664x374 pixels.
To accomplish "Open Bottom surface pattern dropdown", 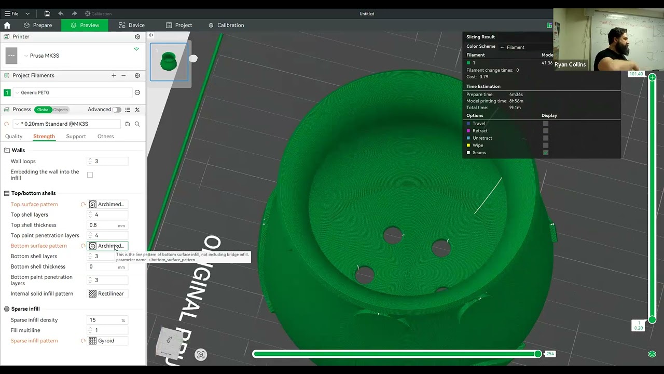I will pyautogui.click(x=107, y=246).
